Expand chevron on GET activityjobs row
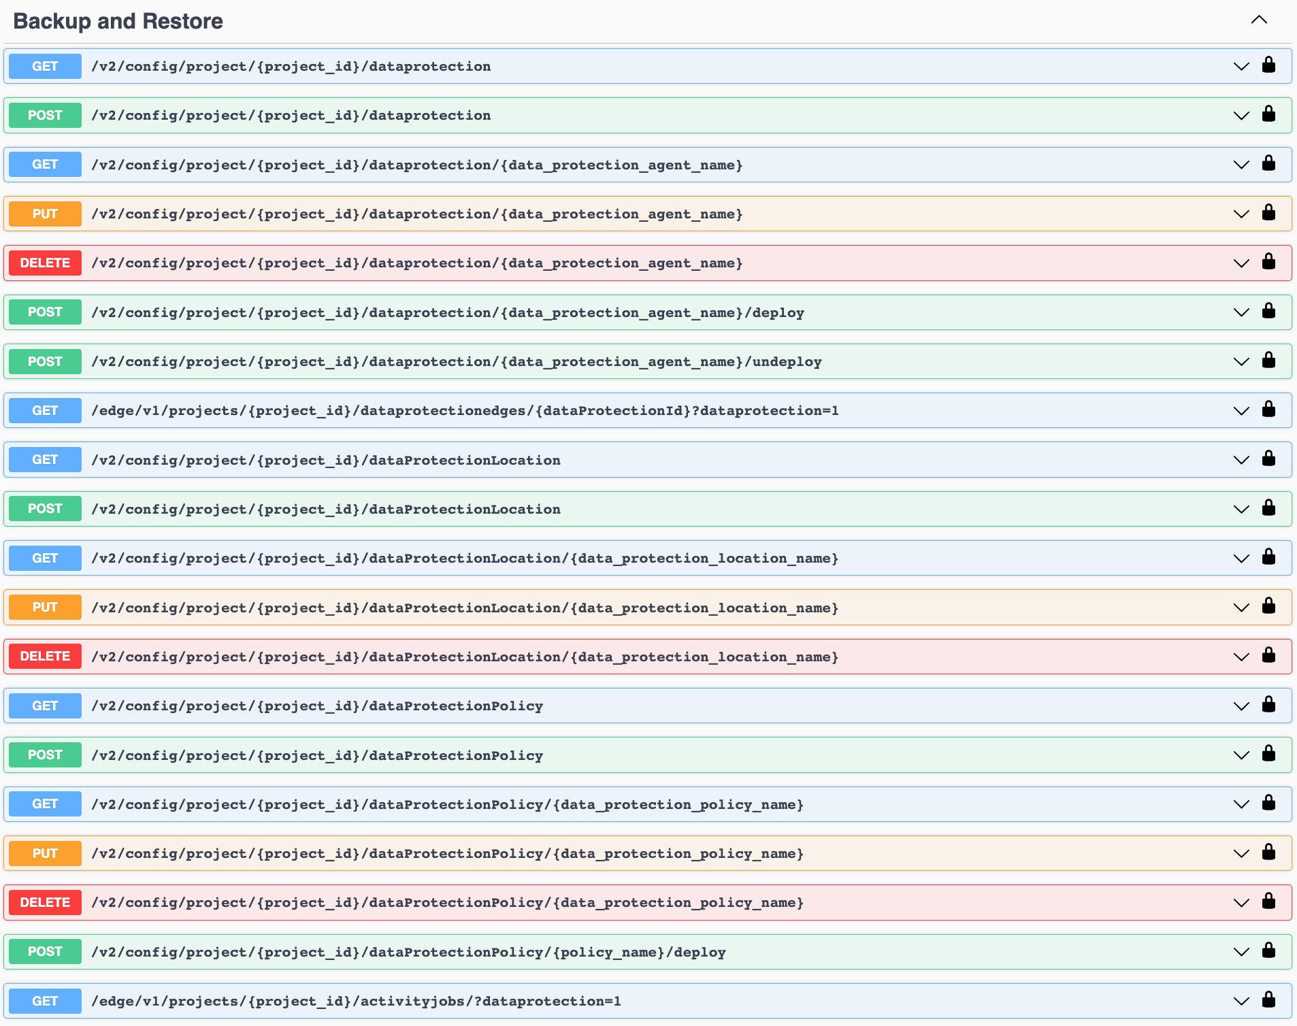 pyautogui.click(x=1241, y=1002)
